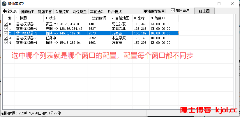Screen dimensions: 240x117
Task: Click role ID CE 00 00 00
Action: tap(160, 29)
